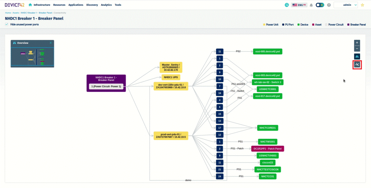
Task: Open the admin user dropdown
Action: (346, 5)
